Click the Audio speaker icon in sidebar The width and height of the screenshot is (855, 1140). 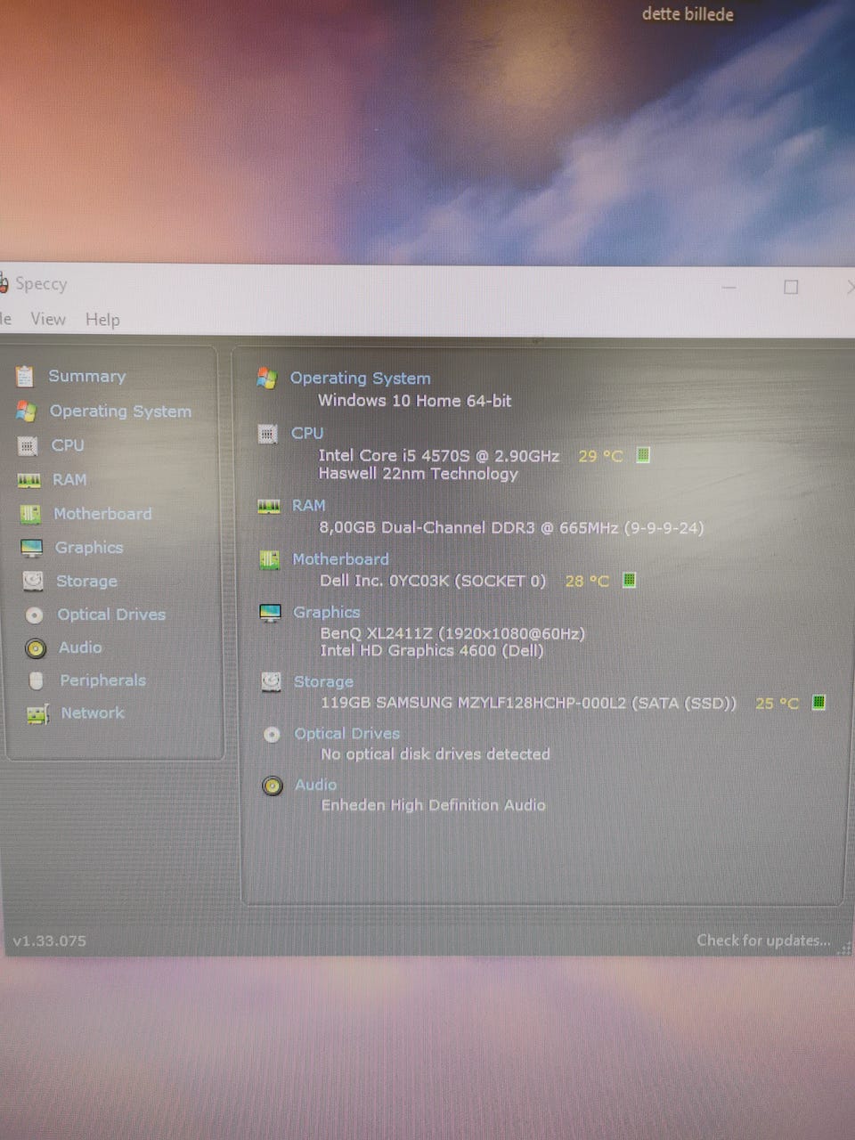point(36,648)
